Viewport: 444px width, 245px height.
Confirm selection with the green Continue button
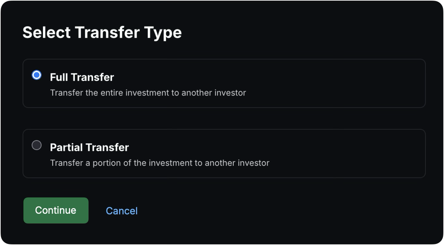(56, 210)
